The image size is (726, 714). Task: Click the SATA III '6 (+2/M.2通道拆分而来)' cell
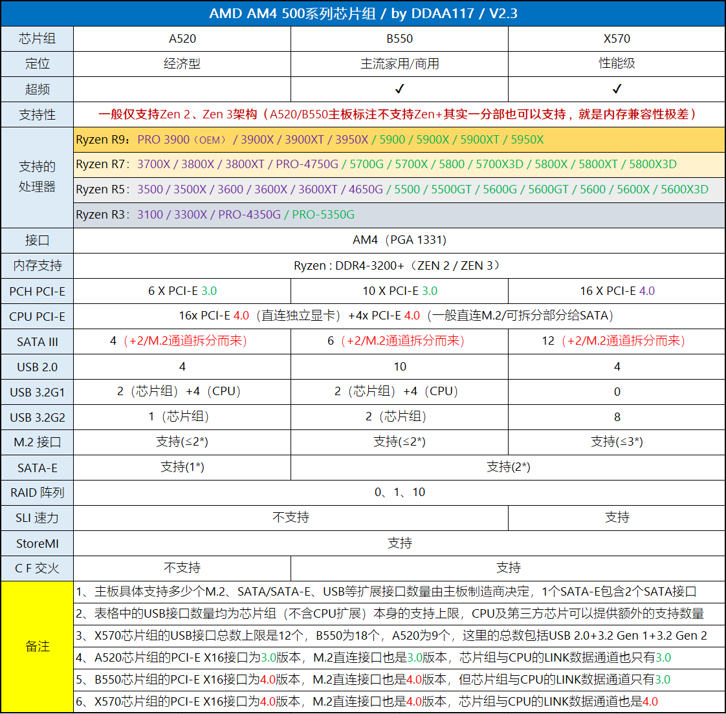pyautogui.click(x=399, y=341)
